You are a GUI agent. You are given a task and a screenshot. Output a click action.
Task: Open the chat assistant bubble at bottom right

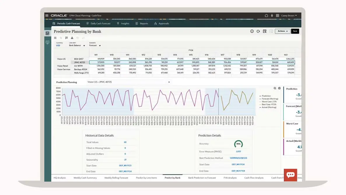[x=291, y=175]
